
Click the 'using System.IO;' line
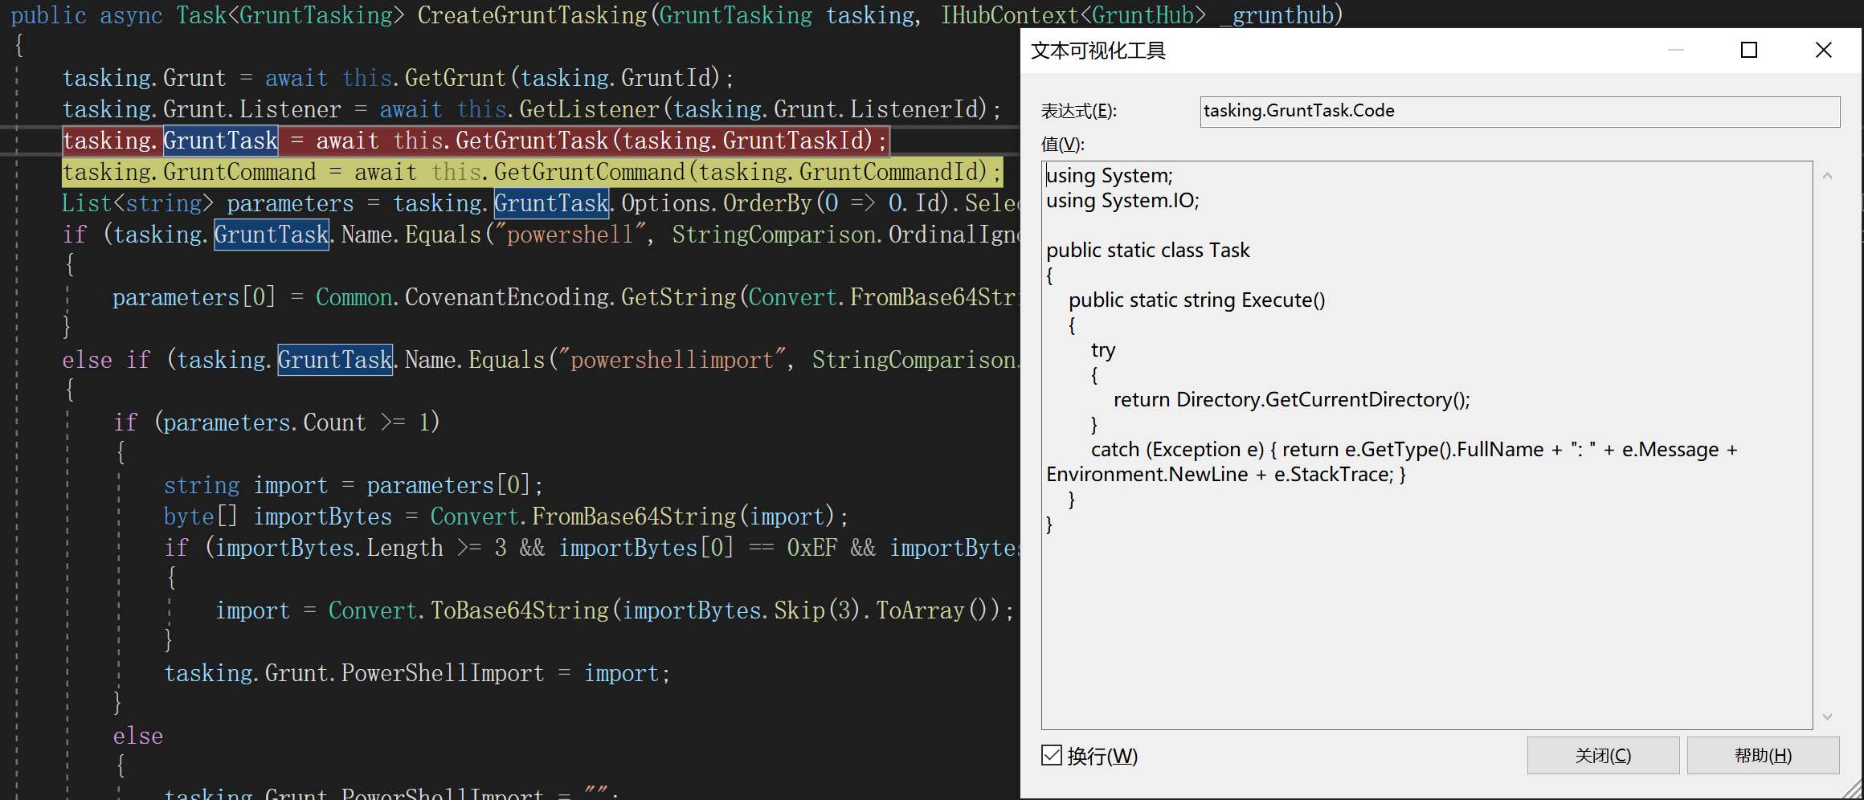(x=1122, y=200)
